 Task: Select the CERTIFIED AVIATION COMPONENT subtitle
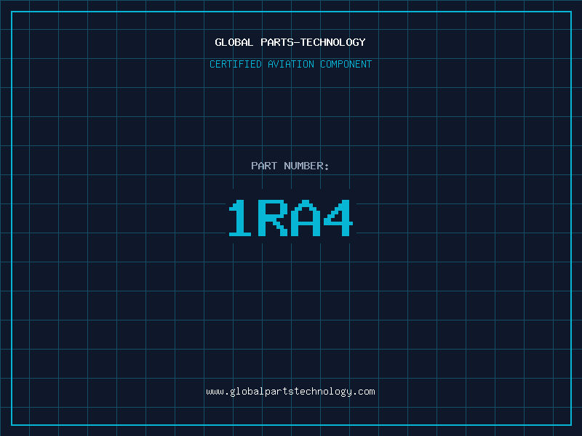(x=290, y=64)
